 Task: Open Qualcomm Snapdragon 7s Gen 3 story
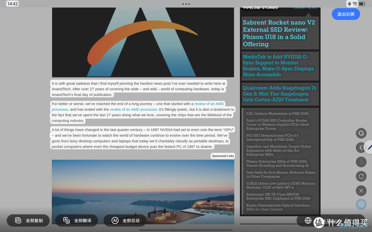coord(279,94)
